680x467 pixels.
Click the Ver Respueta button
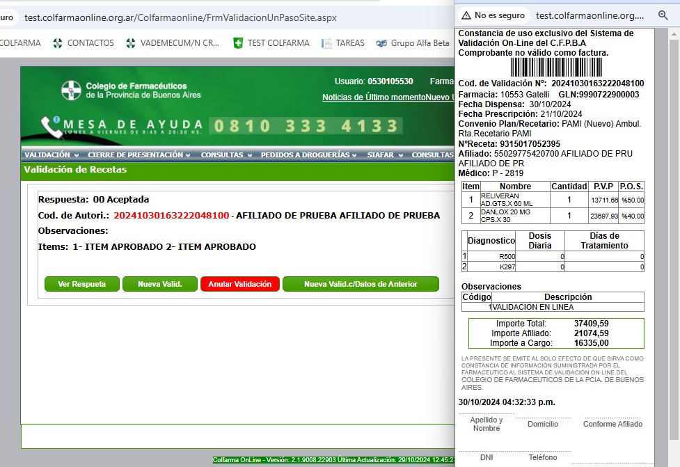coord(82,284)
